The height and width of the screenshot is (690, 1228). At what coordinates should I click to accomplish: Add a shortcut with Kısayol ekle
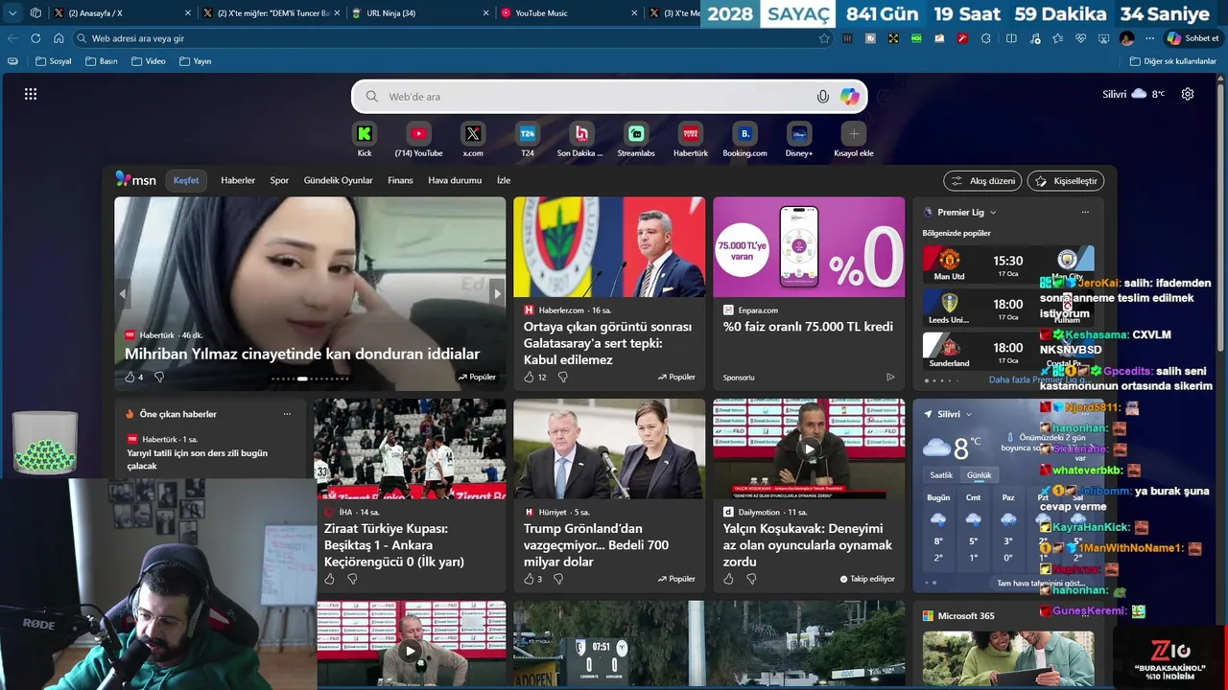coord(854,139)
